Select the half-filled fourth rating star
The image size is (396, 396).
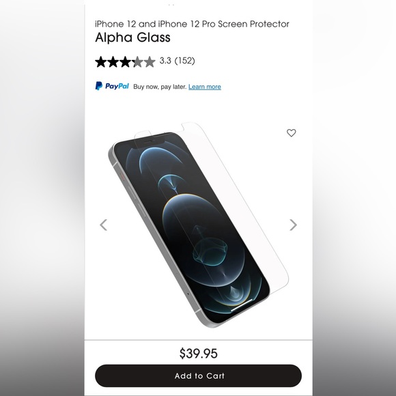[137, 62]
